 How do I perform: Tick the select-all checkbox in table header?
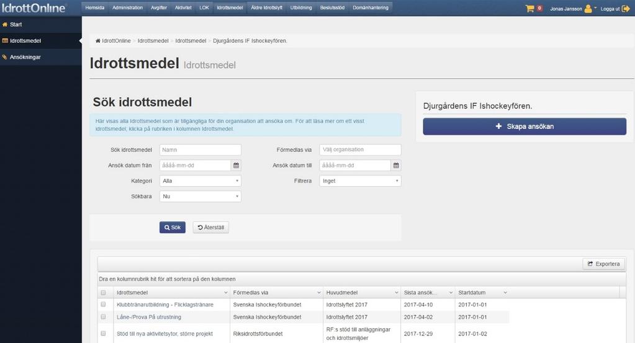103,292
